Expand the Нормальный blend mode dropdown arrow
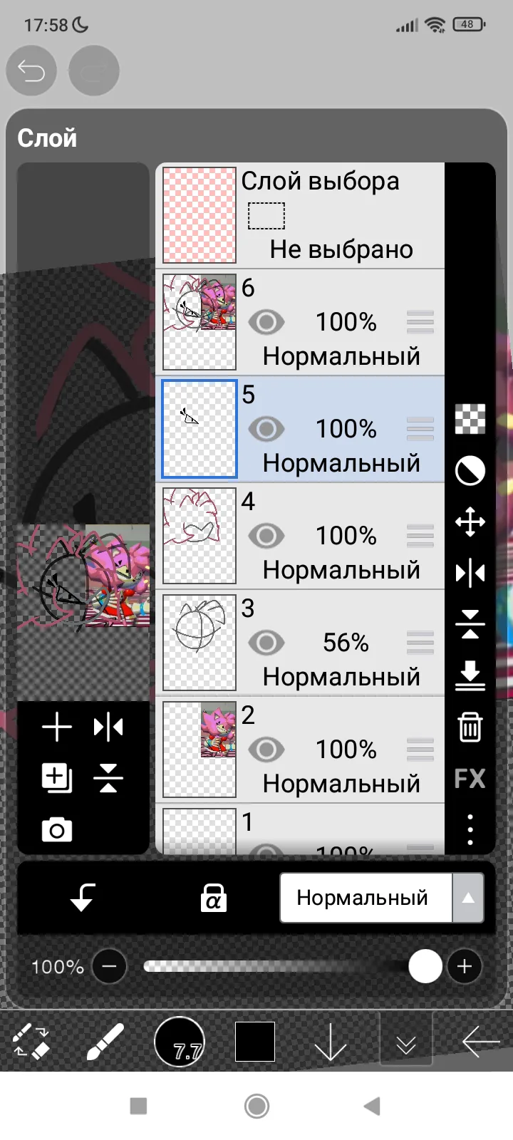Image resolution: width=513 pixels, height=1140 pixels. (468, 898)
